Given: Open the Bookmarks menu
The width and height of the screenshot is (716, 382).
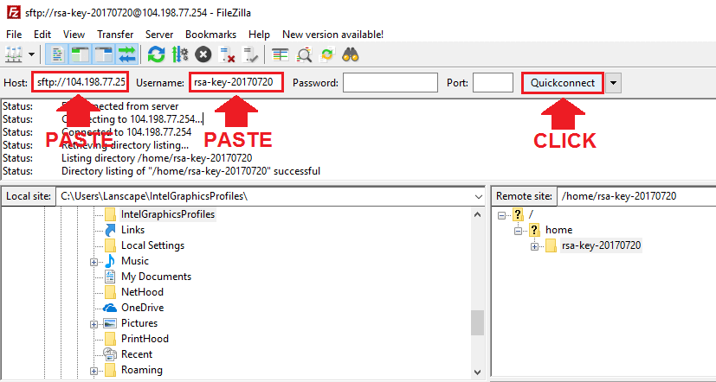Looking at the screenshot, I should coord(210,35).
